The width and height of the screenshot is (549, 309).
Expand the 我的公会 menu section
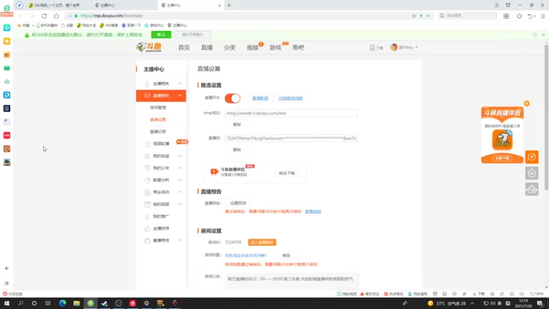click(x=180, y=168)
